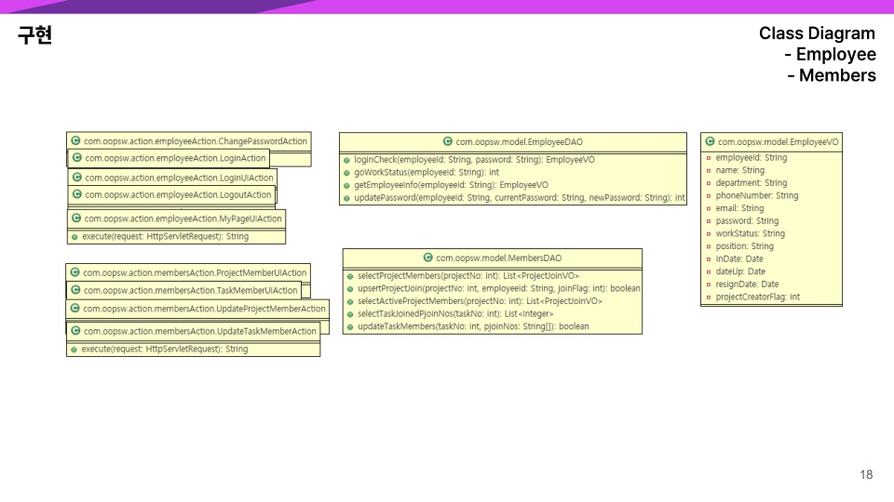Select the LogoutAction class name
The width and height of the screenshot is (894, 502).
click(179, 194)
